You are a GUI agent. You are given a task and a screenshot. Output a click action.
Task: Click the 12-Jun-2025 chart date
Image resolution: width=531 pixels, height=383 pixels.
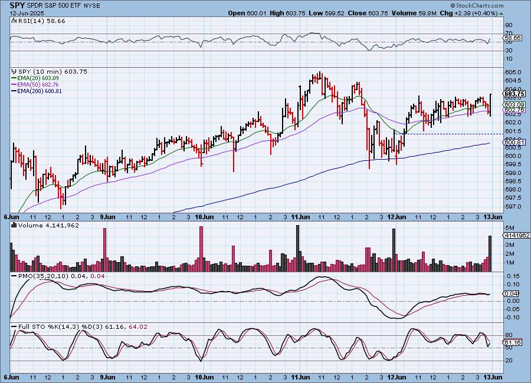pyautogui.click(x=26, y=13)
